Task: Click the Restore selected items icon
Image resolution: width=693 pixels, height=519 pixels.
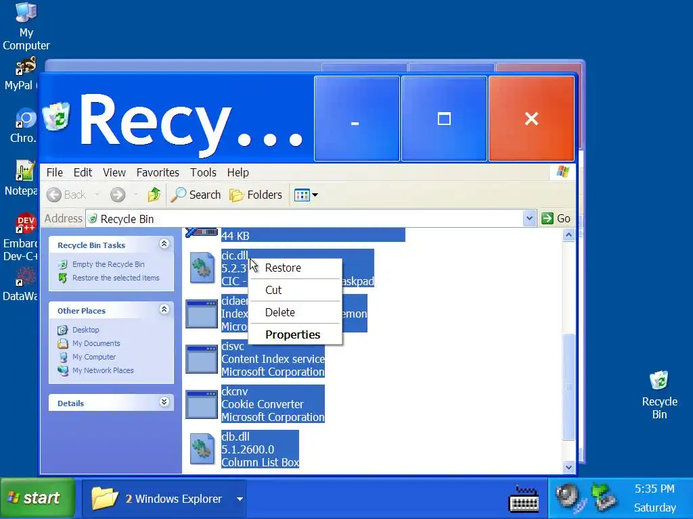Action: pos(63,278)
